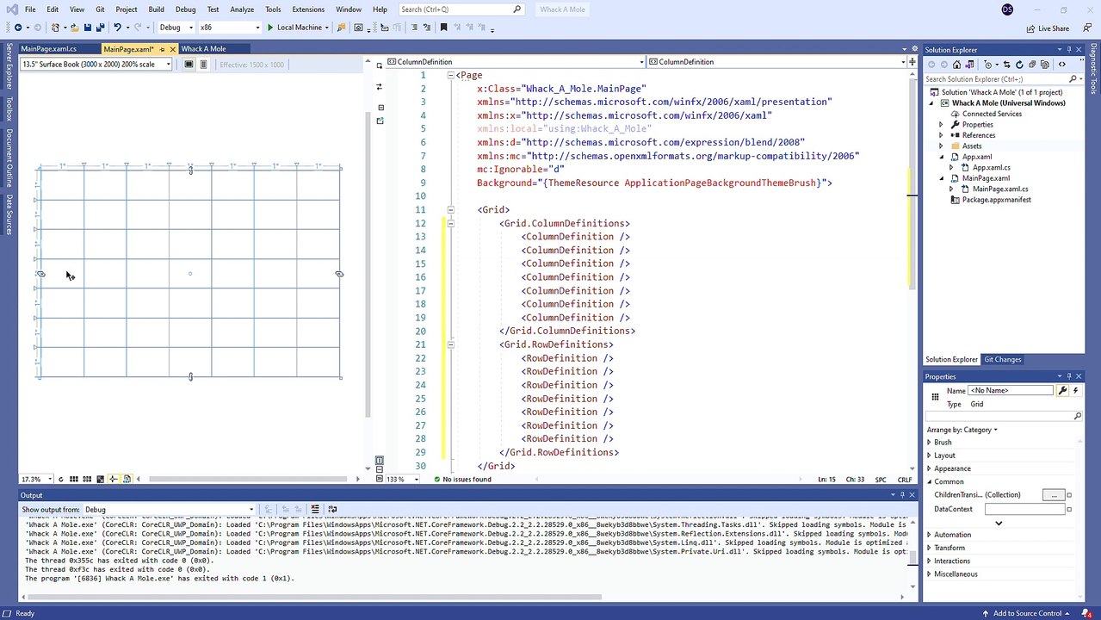Click the Save All toolbar icon
The width and height of the screenshot is (1101, 620).
tap(100, 27)
